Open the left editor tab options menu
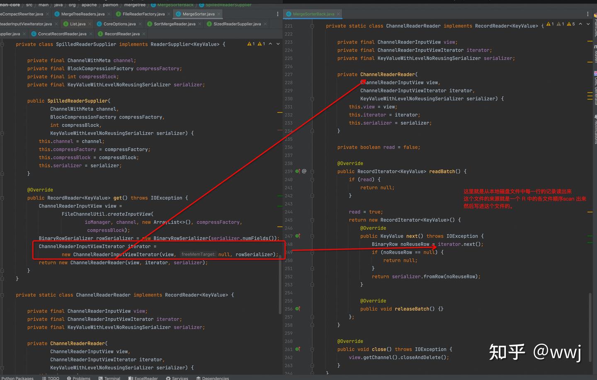 277,14
